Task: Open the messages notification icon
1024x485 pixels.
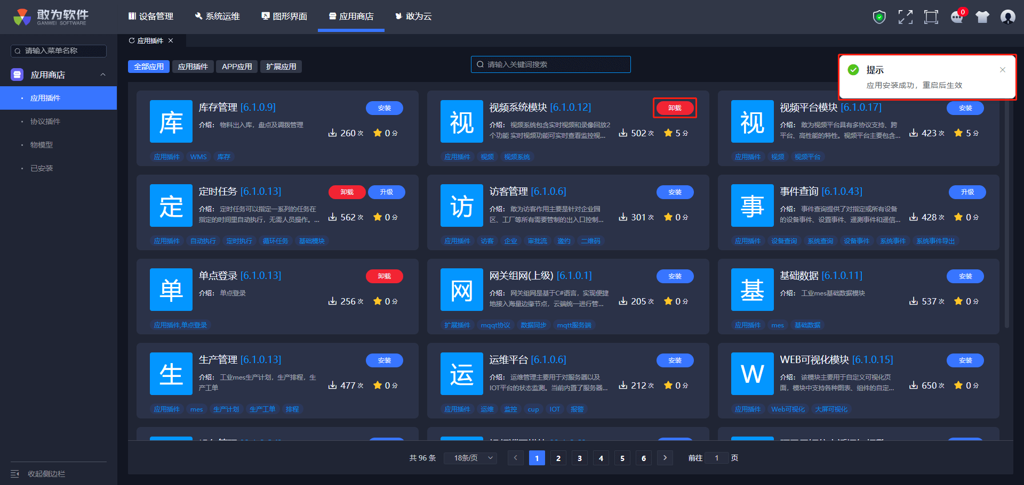Action: click(x=957, y=17)
